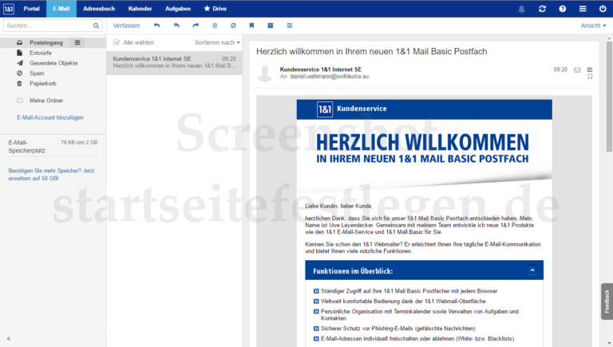Switch to the E-Mail tab

pos(61,9)
